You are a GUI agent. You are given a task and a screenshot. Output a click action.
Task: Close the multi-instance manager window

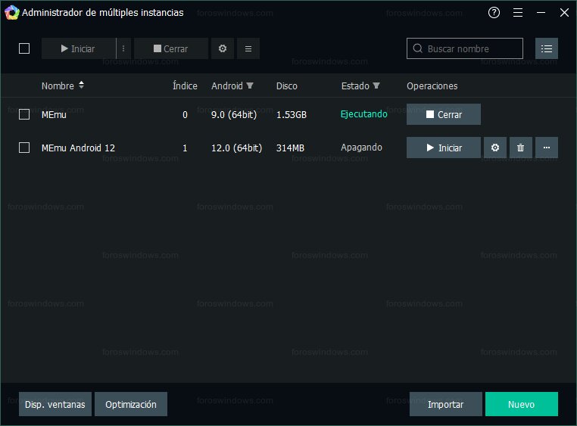(x=564, y=13)
